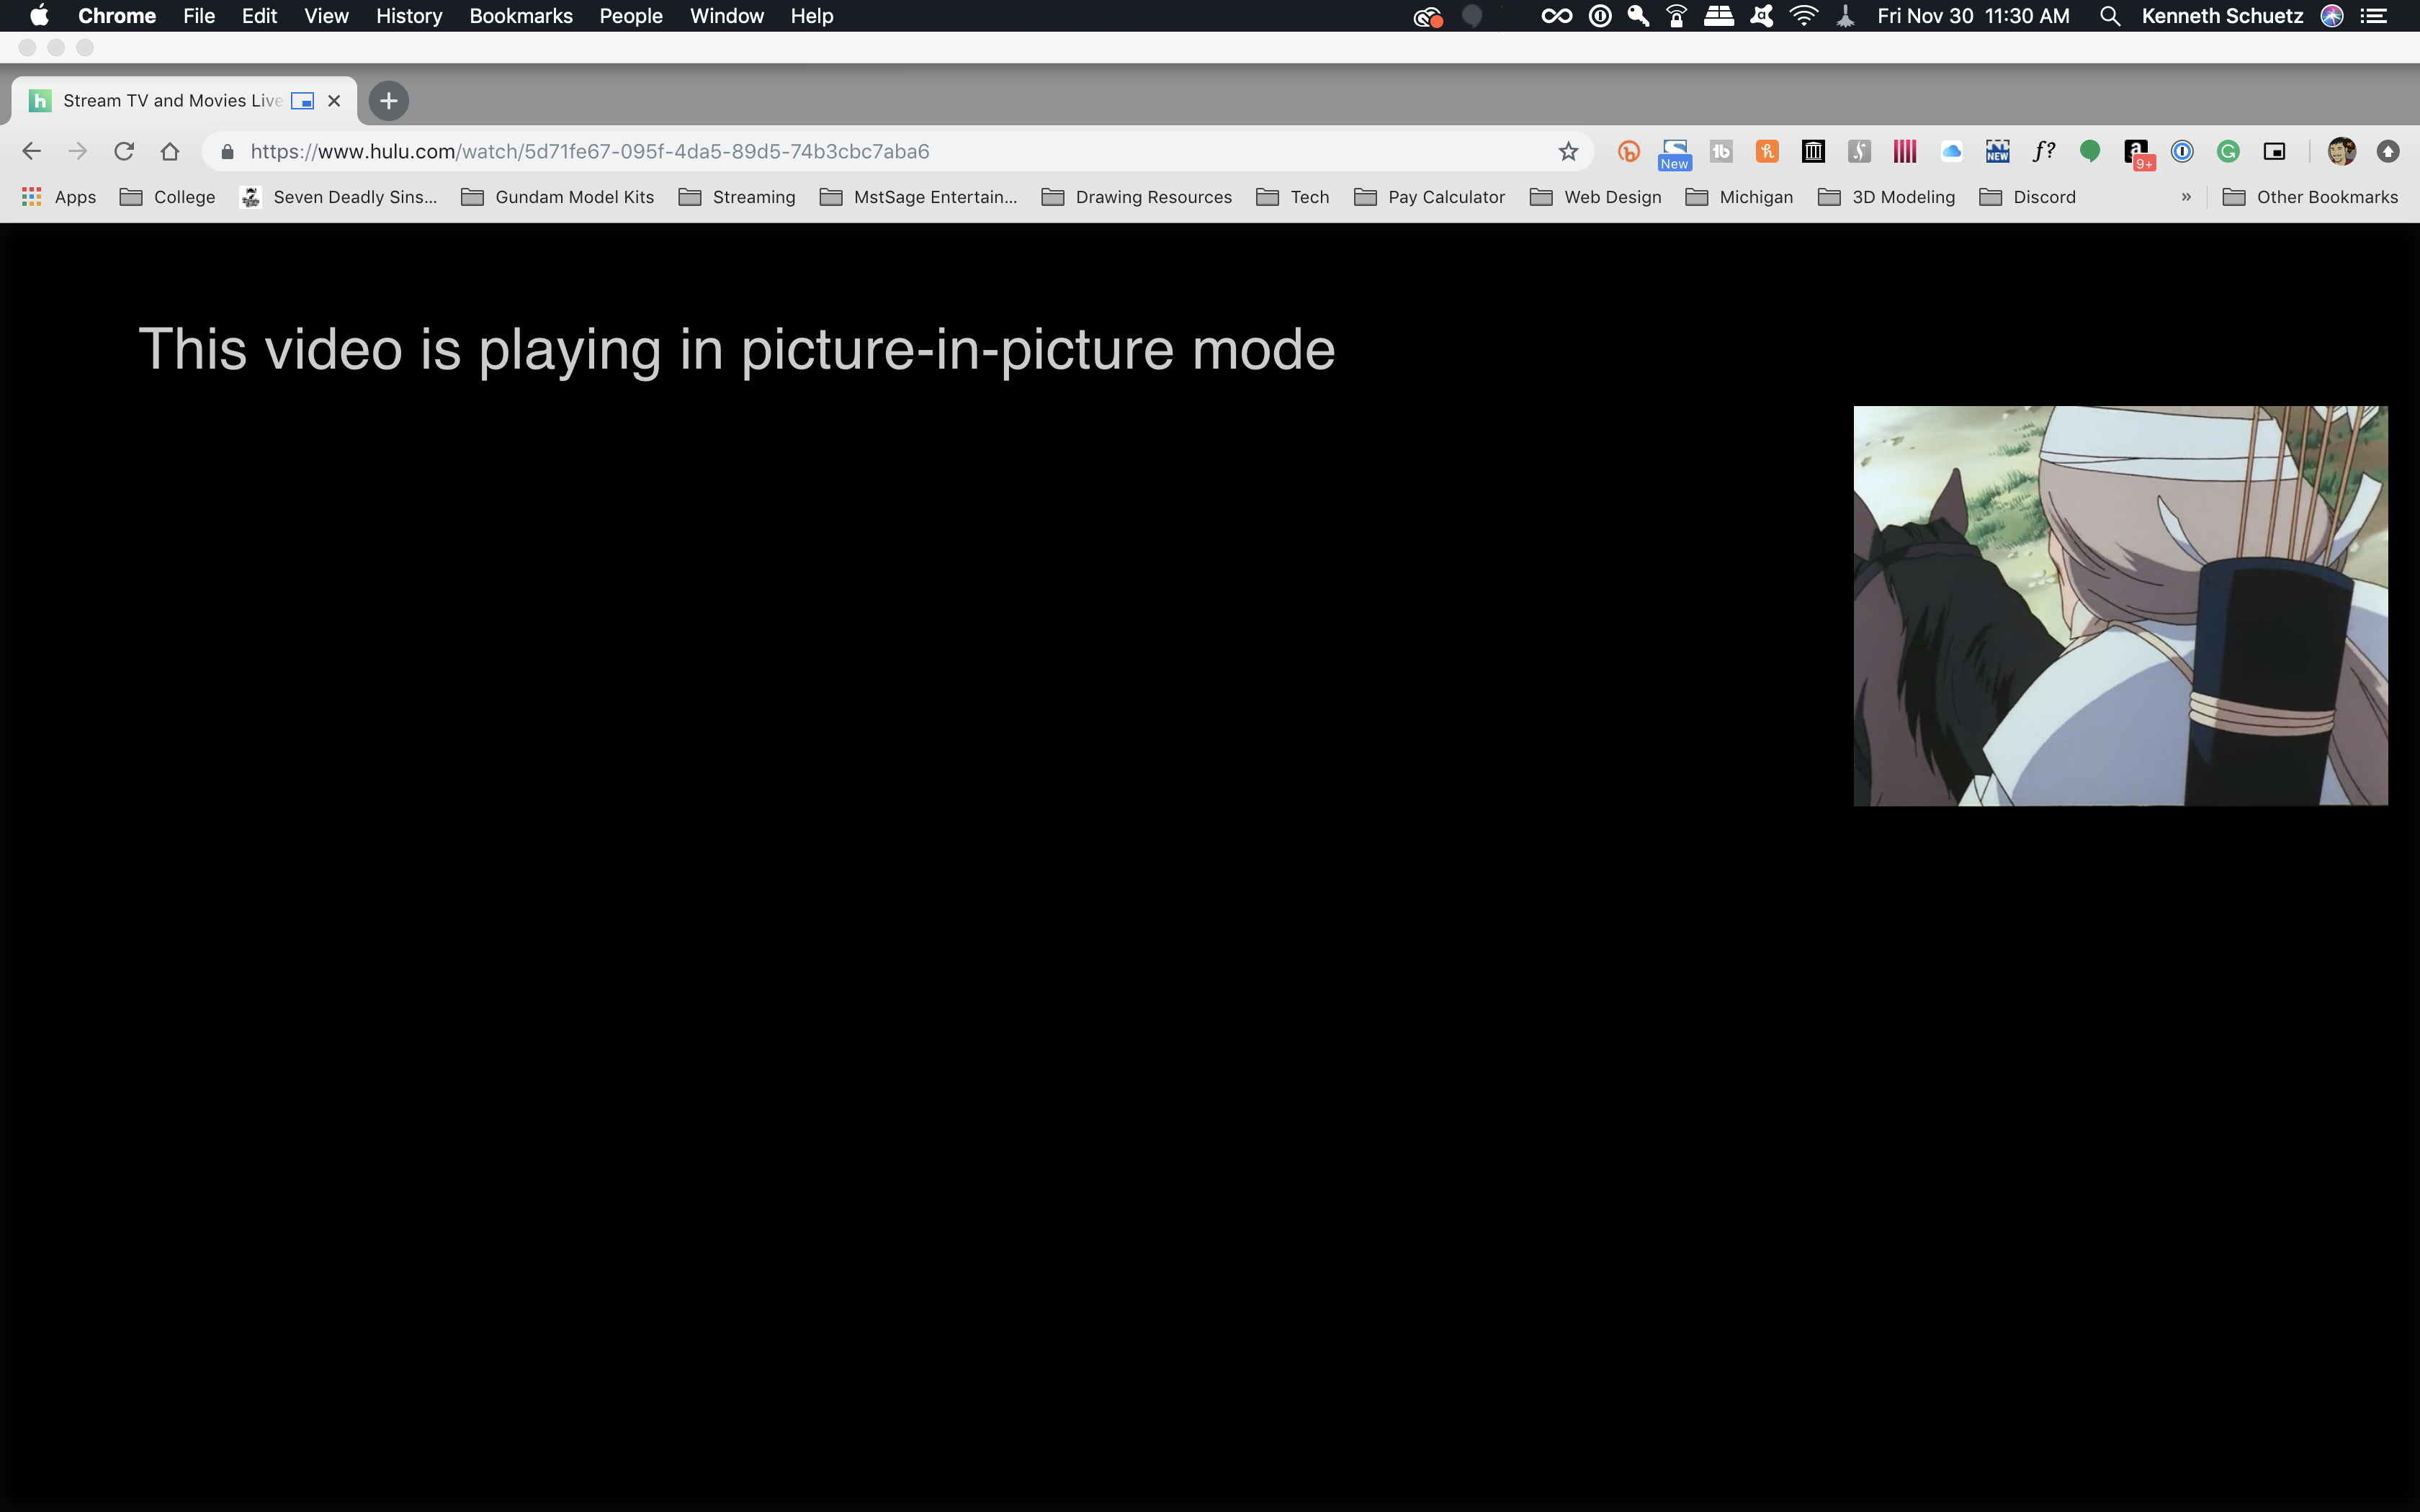Open the extension with the blue New badge
Screen dimensions: 2420x1512
click(1675, 153)
